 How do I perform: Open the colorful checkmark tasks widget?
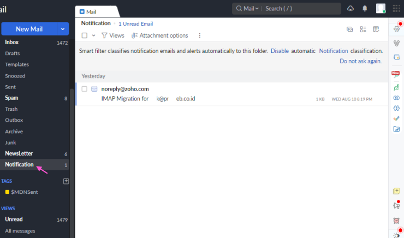point(396,118)
